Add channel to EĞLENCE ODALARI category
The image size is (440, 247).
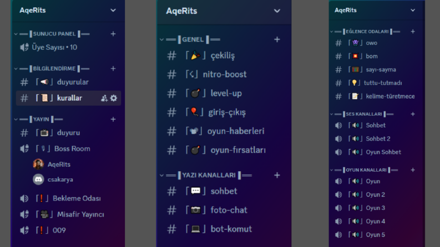[x=413, y=32]
